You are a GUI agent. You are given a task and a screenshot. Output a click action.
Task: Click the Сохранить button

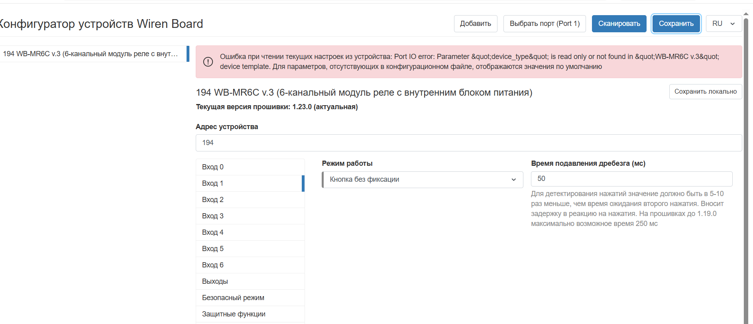click(x=676, y=24)
